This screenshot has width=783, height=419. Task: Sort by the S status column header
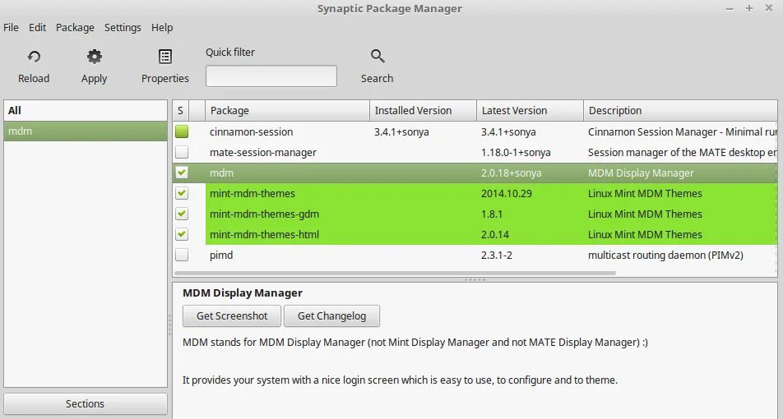coord(181,110)
